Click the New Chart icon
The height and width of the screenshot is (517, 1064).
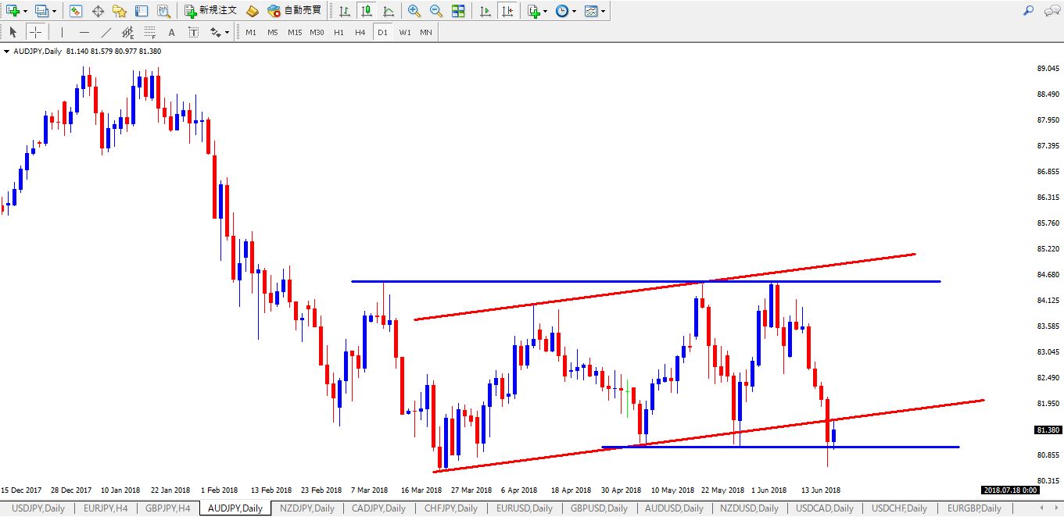13,11
